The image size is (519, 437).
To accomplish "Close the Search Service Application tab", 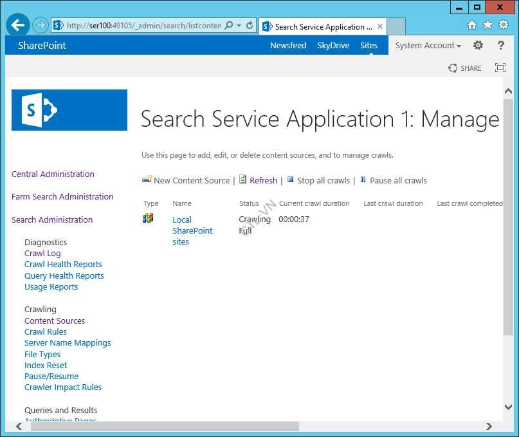I will [380, 26].
